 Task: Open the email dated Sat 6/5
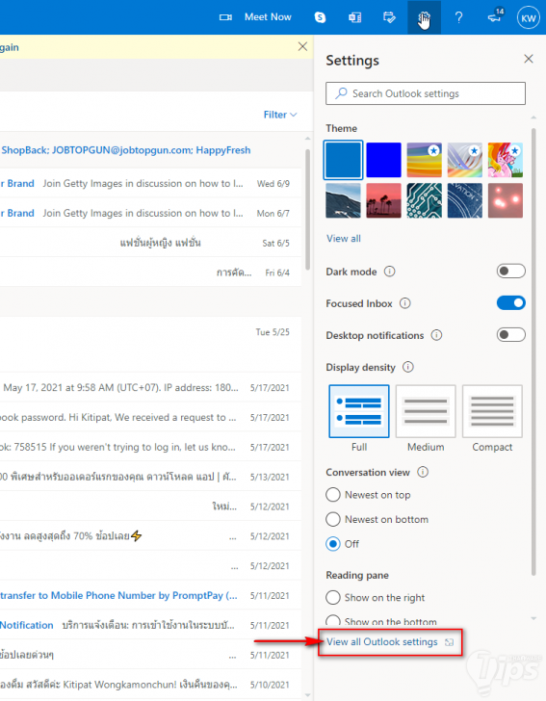click(150, 243)
